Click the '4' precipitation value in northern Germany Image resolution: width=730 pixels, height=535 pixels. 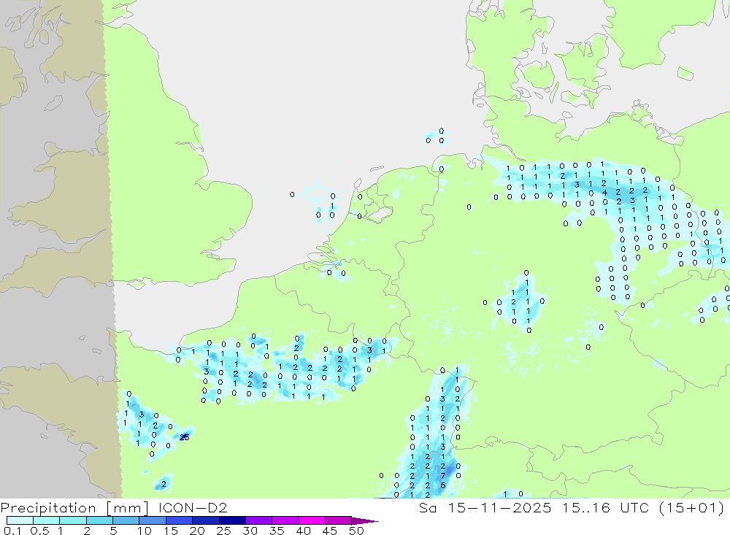604,192
